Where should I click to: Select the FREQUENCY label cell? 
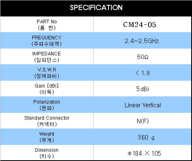click(47, 41)
